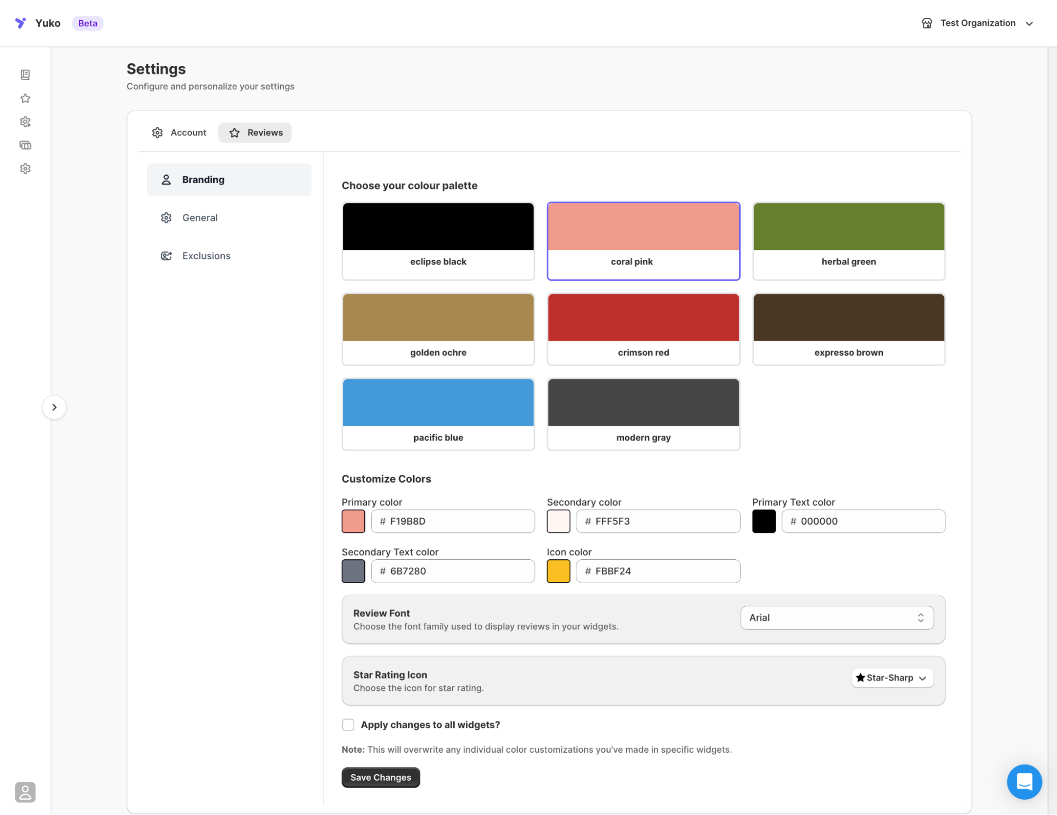Switch to the Account tab
This screenshot has height=815, width=1057.
click(x=179, y=133)
